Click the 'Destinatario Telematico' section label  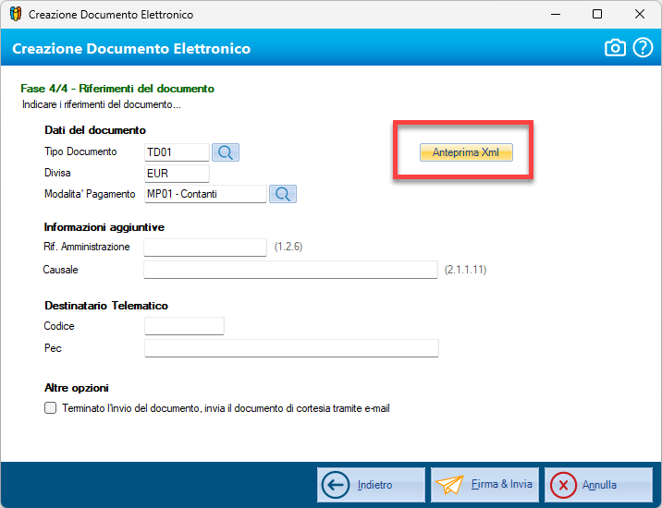(106, 306)
